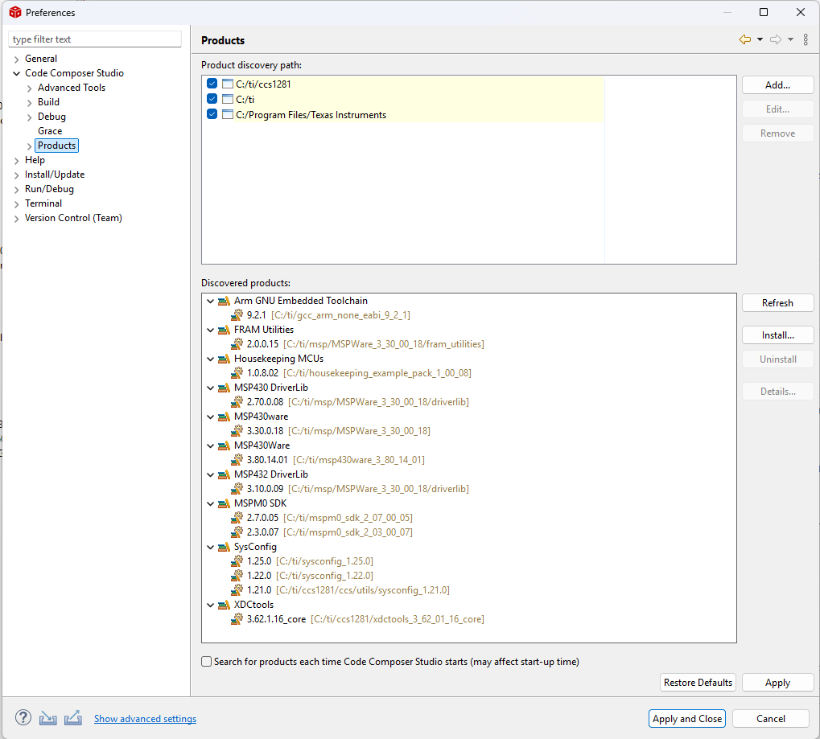Click the import preferences icon
The image size is (820, 739).
(48, 718)
